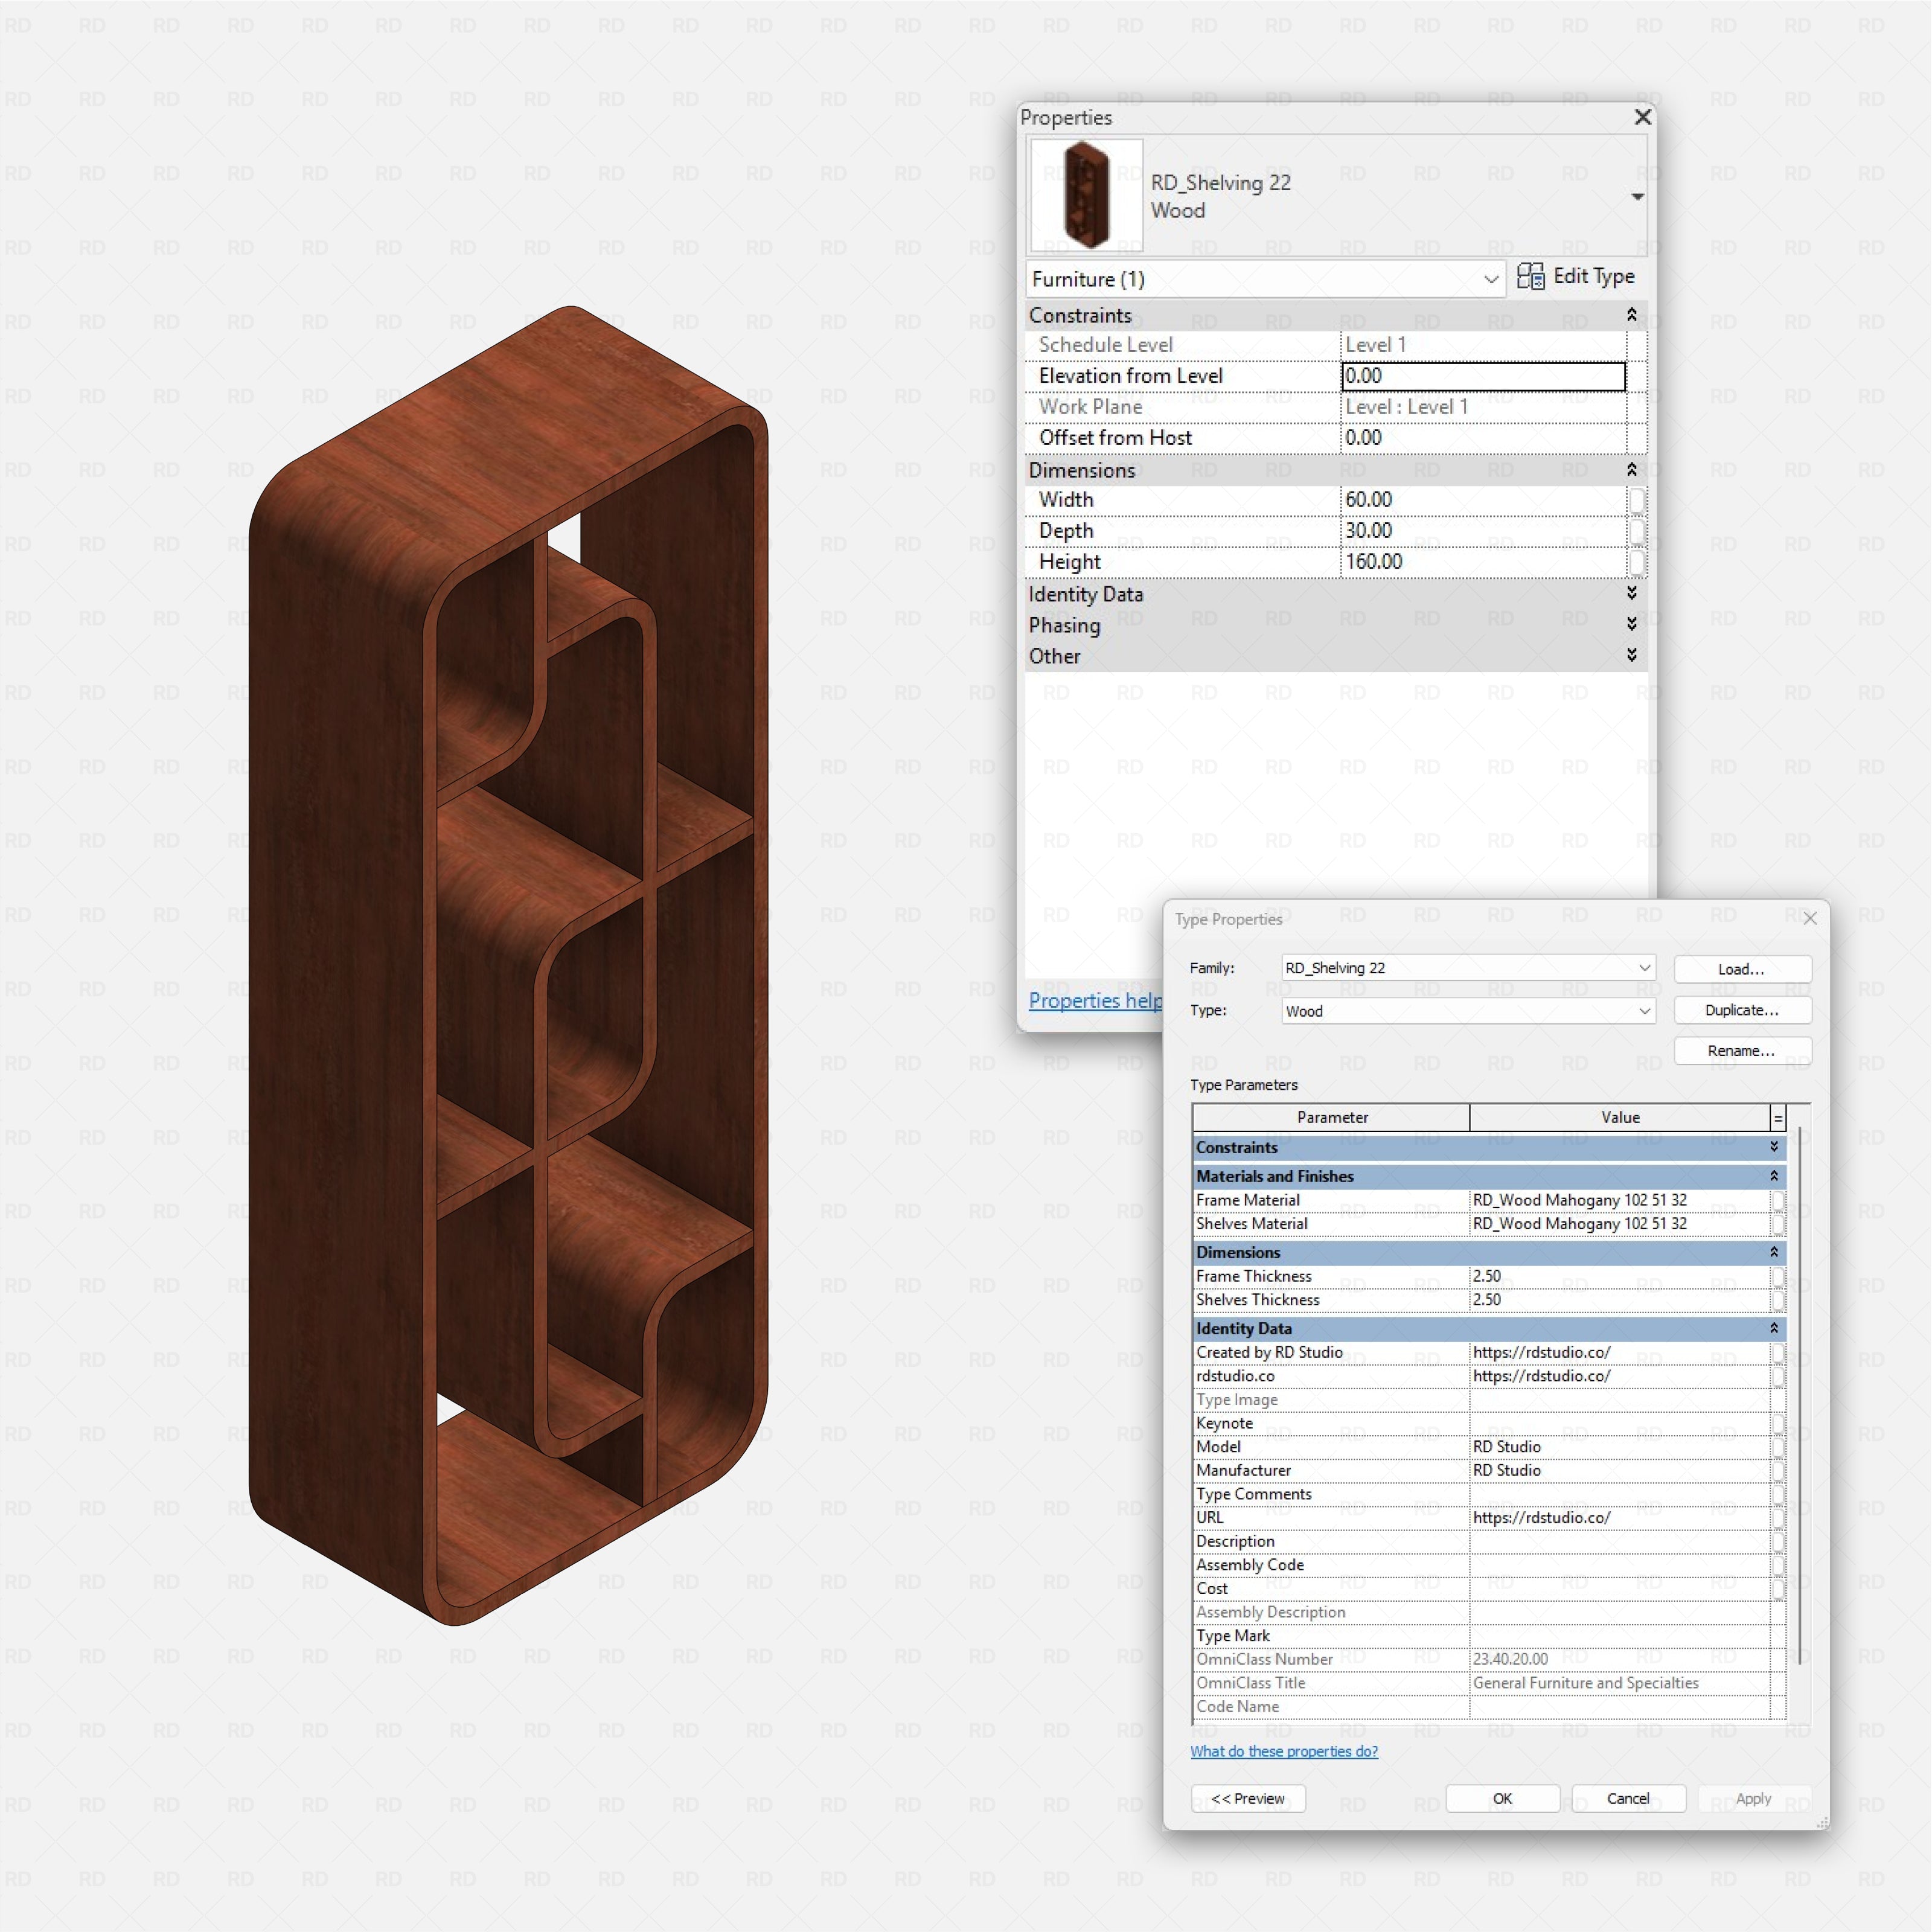Open 'What do these properties do?' link
The image size is (1932, 1932).
(x=1283, y=1751)
